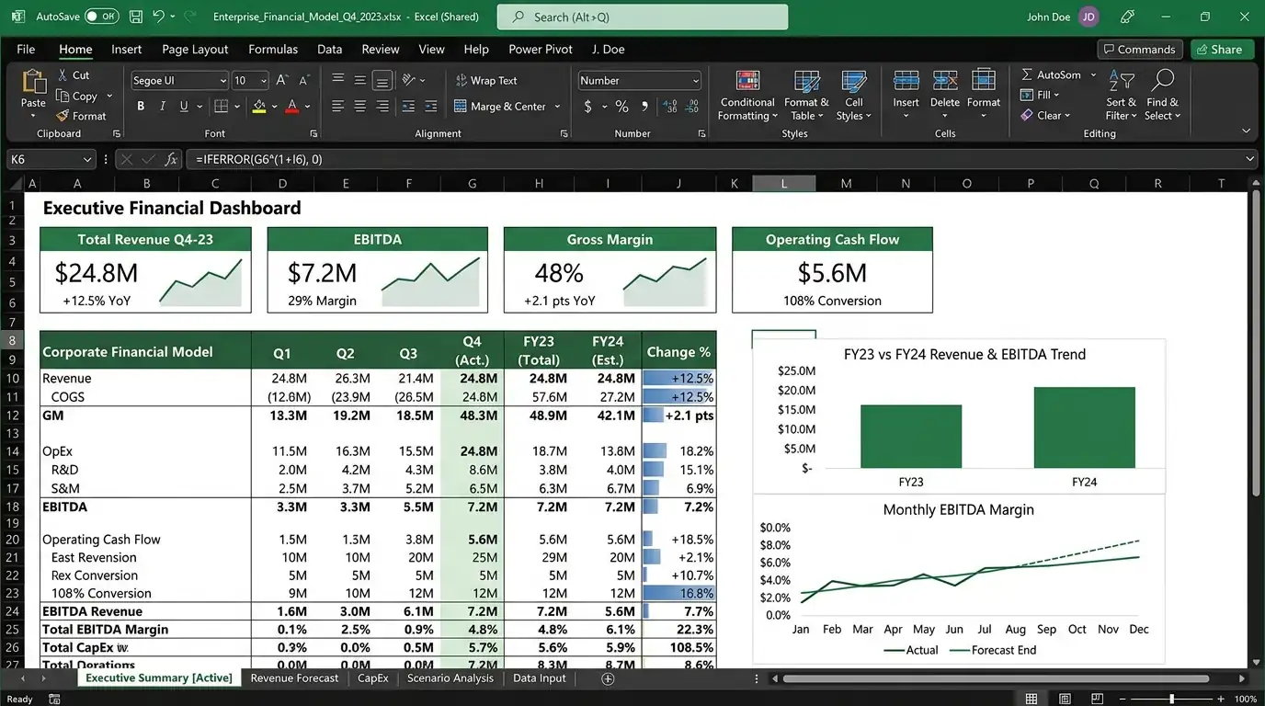The image size is (1265, 706).
Task: Switch to Revenue Forecast sheet tab
Action: pos(294,678)
